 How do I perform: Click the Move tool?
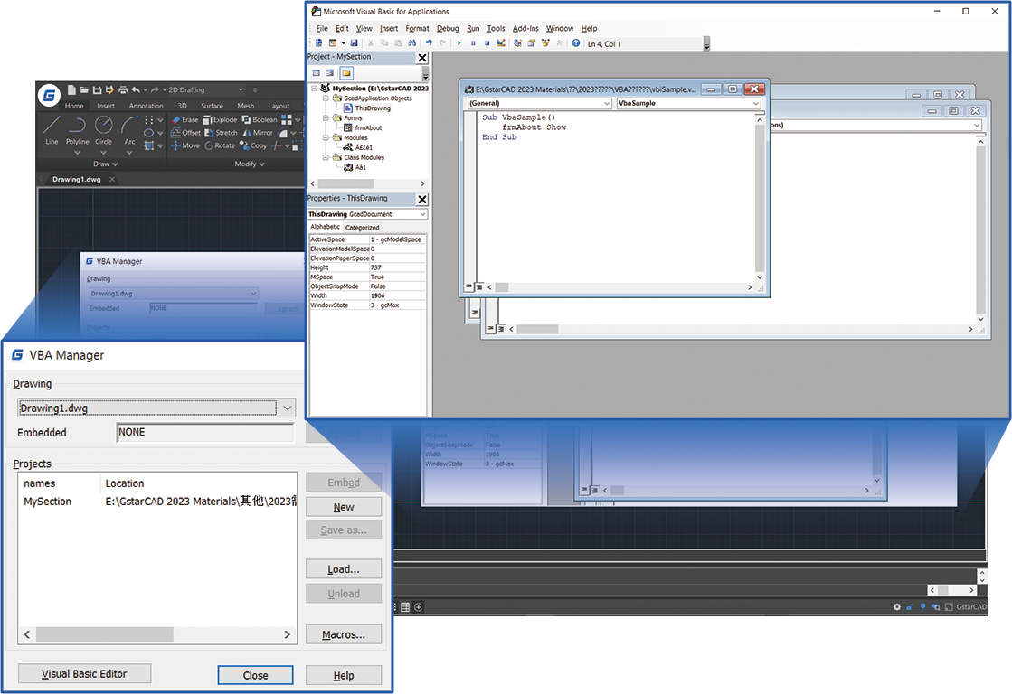click(185, 145)
